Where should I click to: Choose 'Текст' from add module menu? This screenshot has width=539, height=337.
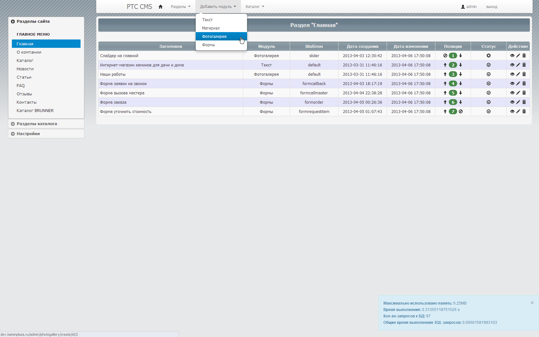click(221, 20)
